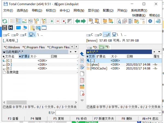Open the blue gear configuration icon
Viewport: 164px width, 123px height.
point(150,21)
